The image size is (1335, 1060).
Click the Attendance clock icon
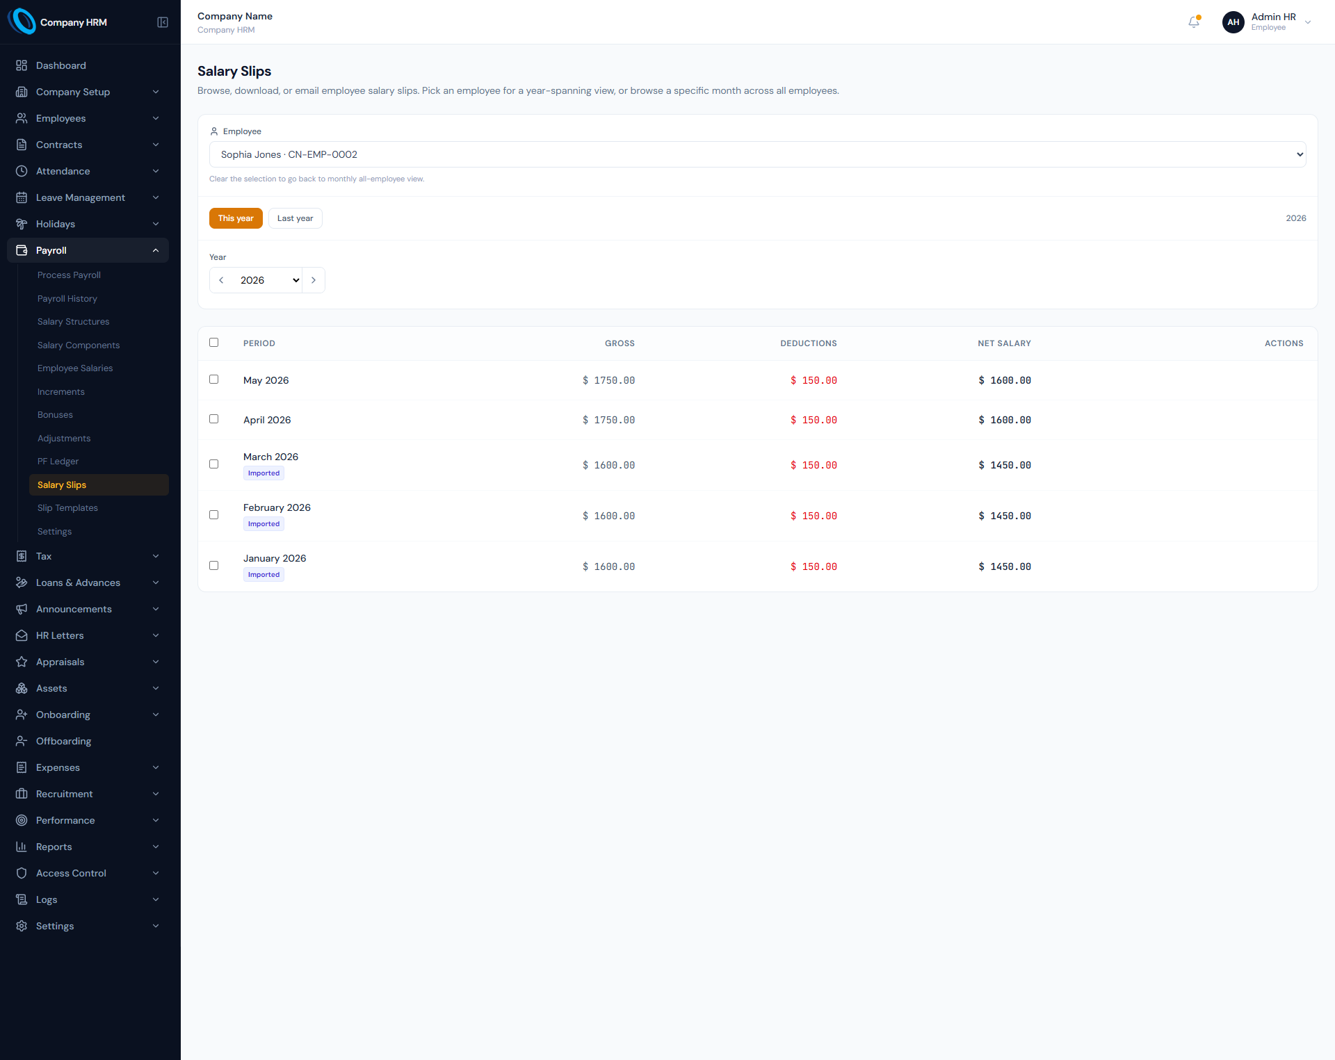tap(22, 171)
